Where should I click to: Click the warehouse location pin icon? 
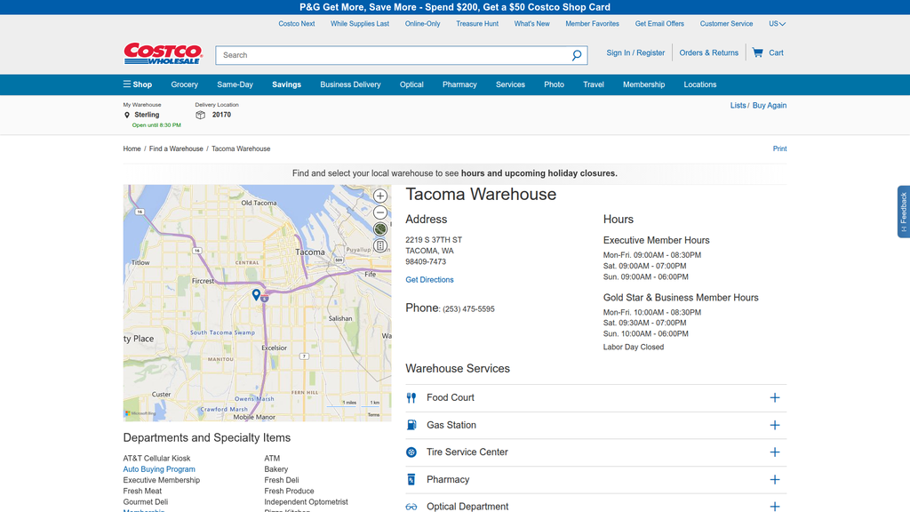[x=127, y=115]
